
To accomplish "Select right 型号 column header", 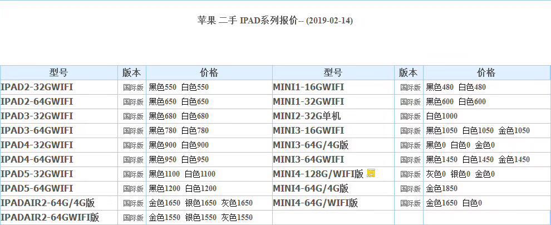I will click(x=333, y=73).
